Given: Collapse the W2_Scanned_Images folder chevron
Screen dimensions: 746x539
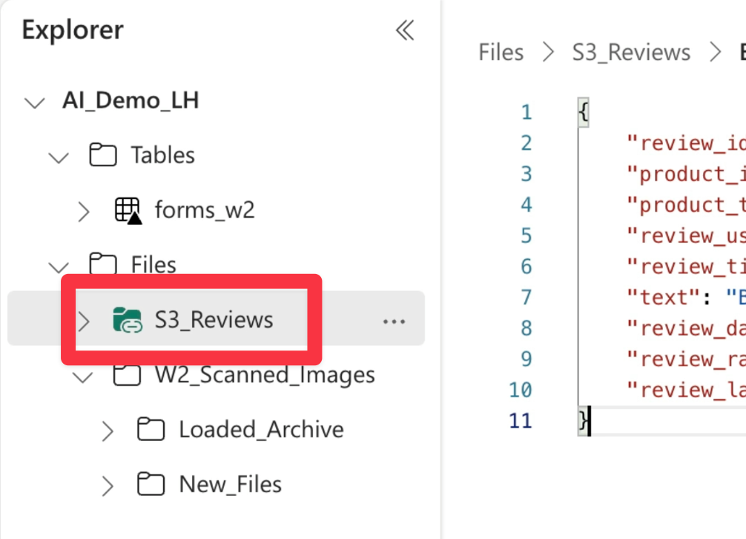Looking at the screenshot, I should pos(82,376).
